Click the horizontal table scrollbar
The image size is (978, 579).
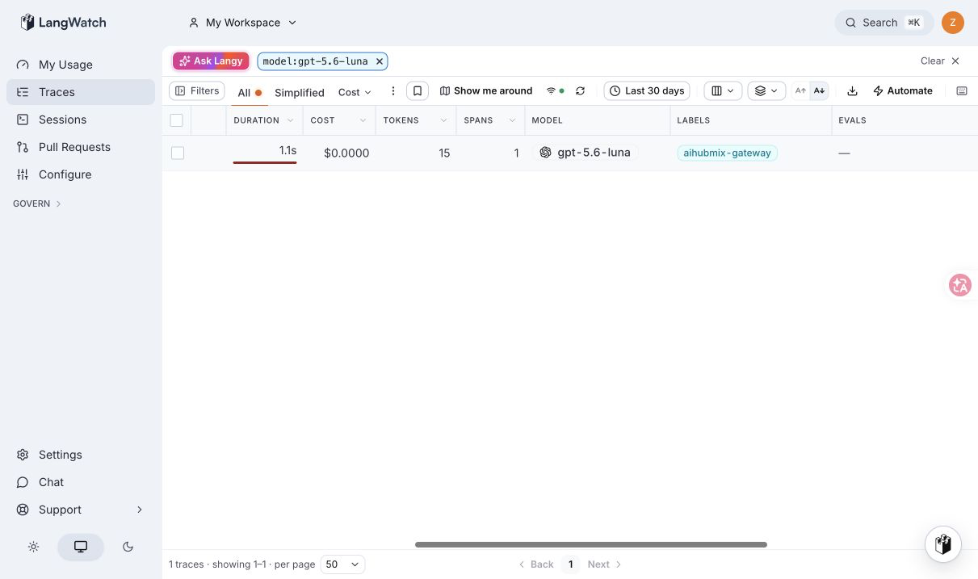pos(591,544)
